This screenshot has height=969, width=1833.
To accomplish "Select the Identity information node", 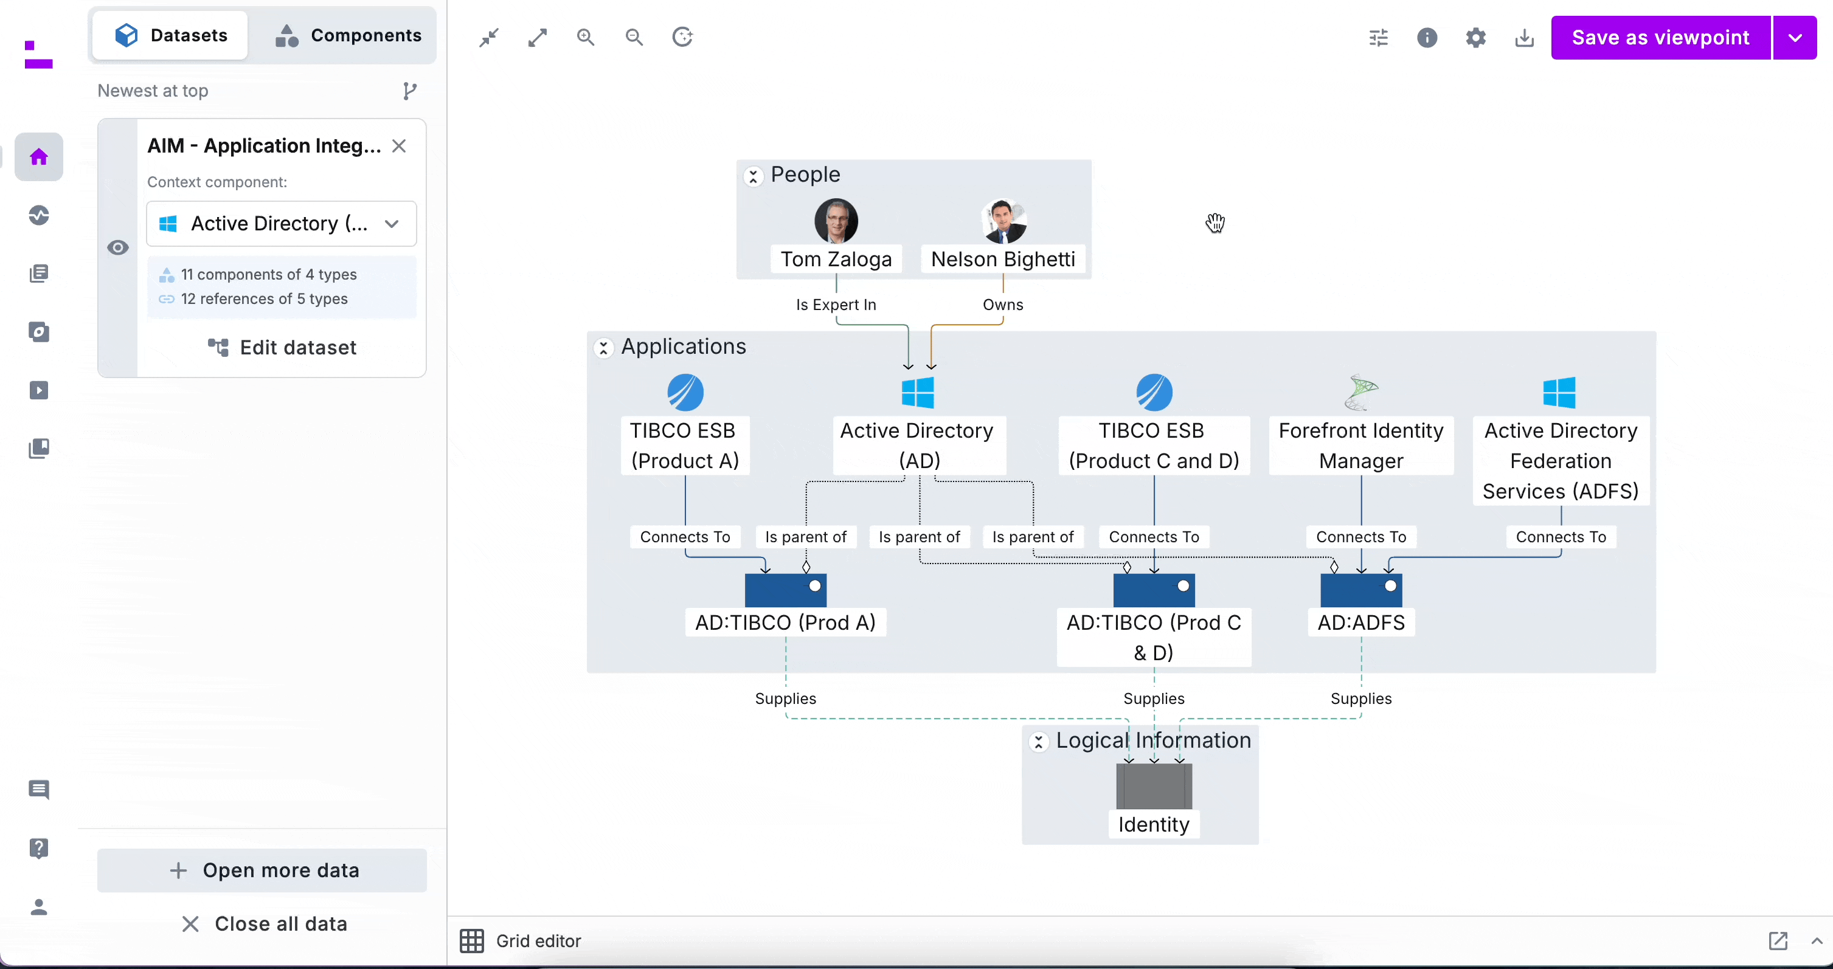I will click(1154, 802).
